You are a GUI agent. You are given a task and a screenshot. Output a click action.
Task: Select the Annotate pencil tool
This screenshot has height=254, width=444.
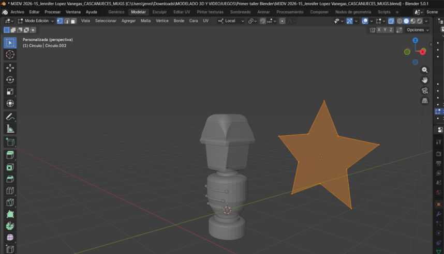click(10, 117)
